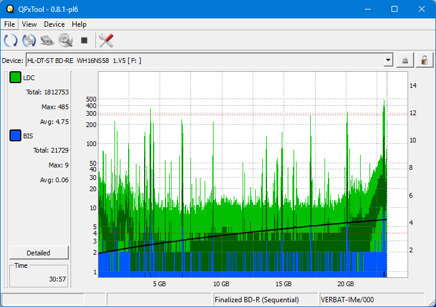The width and height of the screenshot is (436, 307).
Task: Click the blue BIS color swatch
Action: click(x=15, y=136)
